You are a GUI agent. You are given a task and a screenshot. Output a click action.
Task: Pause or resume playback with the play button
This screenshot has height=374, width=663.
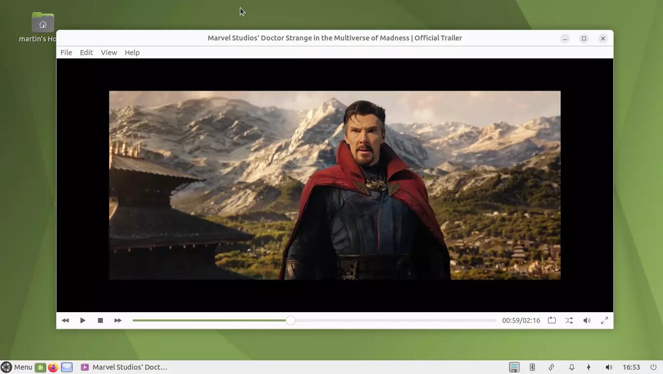click(82, 320)
